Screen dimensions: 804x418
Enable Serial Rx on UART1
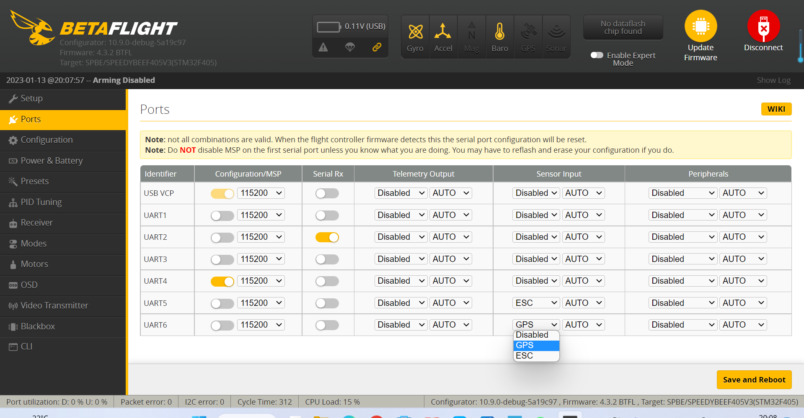point(327,215)
